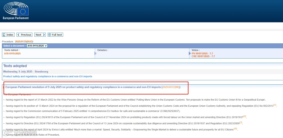Go to the Next document
283x138 pixels.
tap(40, 35)
